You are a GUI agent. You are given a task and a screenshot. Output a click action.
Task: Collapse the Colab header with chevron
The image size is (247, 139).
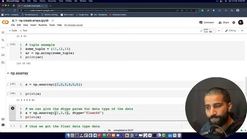(x=242, y=31)
